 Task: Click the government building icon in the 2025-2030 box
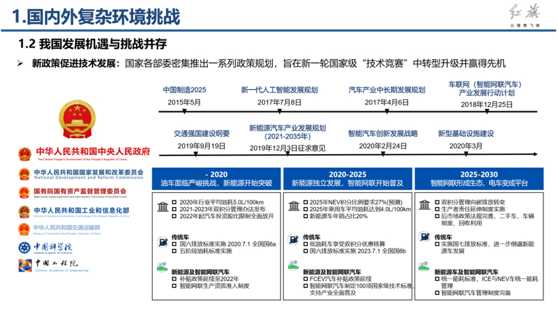[425, 205]
